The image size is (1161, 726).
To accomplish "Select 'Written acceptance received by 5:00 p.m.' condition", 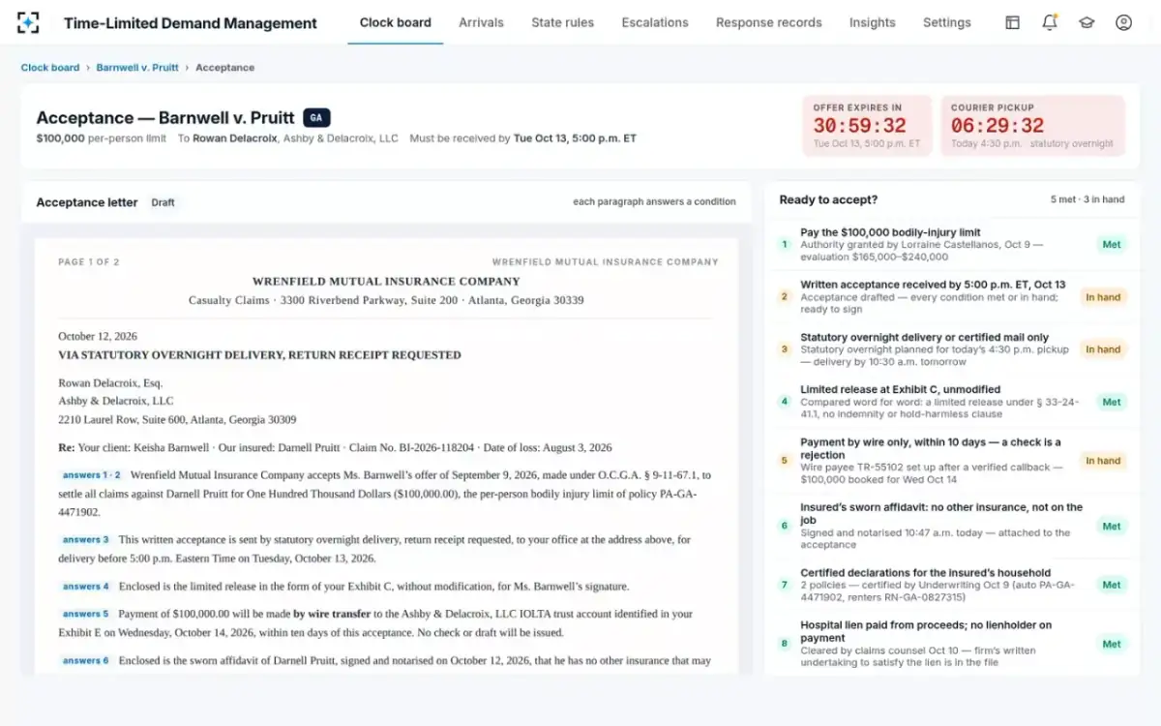I will [952, 297].
